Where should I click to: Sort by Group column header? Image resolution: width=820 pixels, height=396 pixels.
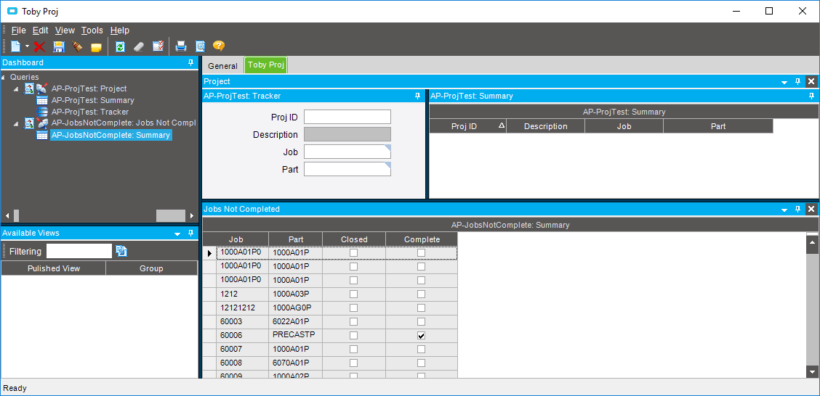pyautogui.click(x=151, y=268)
